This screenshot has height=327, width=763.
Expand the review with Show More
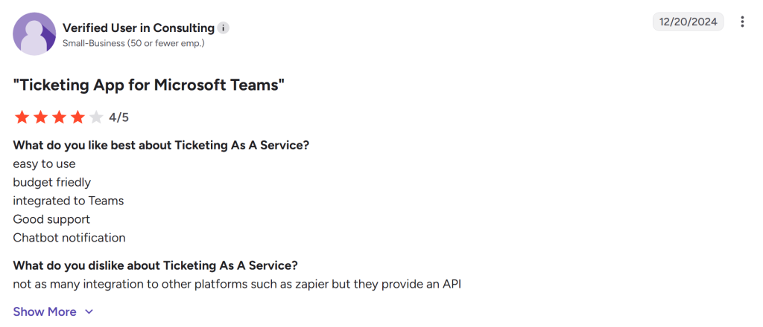pyautogui.click(x=45, y=311)
